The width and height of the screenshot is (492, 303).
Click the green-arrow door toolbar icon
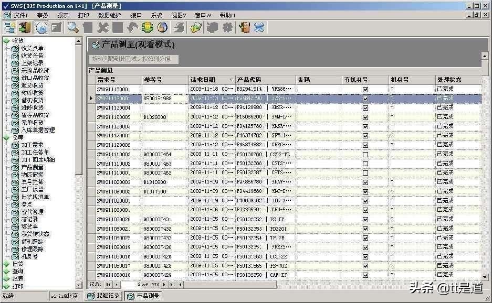pyautogui.click(x=25, y=28)
